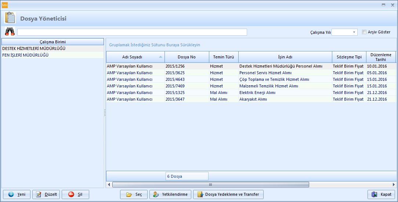Sort by Adı Soyadı column header
This screenshot has width=398, height=202.
(x=132, y=57)
